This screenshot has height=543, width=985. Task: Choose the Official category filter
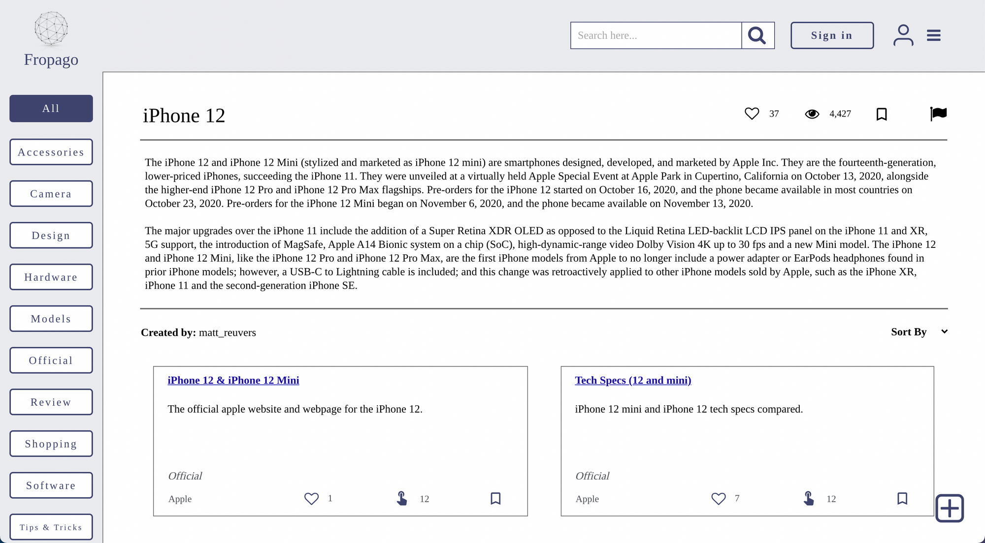click(x=51, y=361)
